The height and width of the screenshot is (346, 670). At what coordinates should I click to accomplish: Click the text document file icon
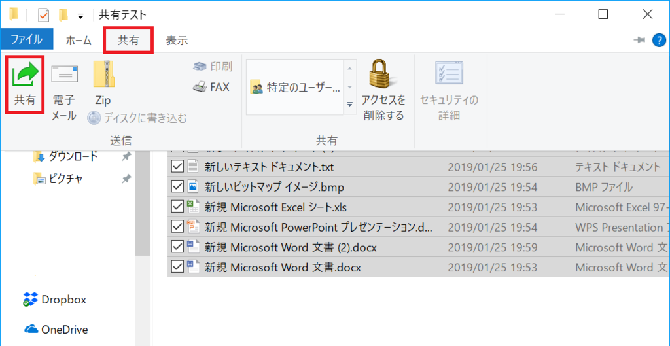[x=193, y=167]
